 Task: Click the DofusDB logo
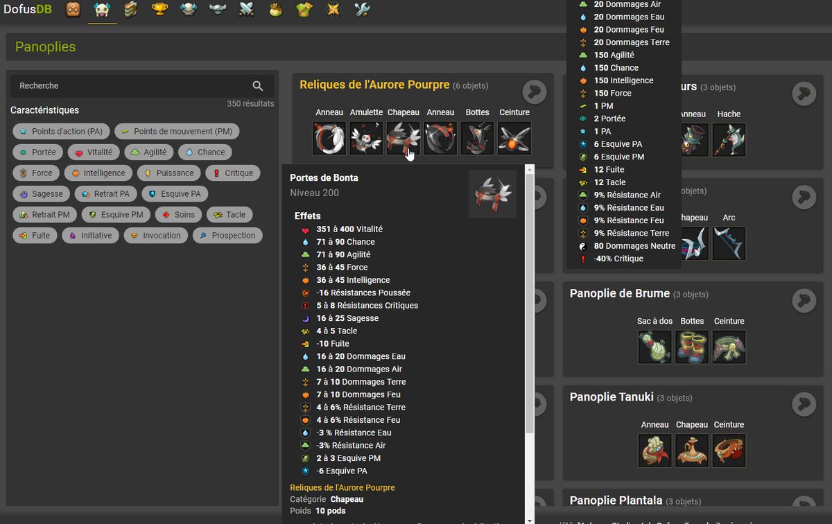tap(28, 10)
